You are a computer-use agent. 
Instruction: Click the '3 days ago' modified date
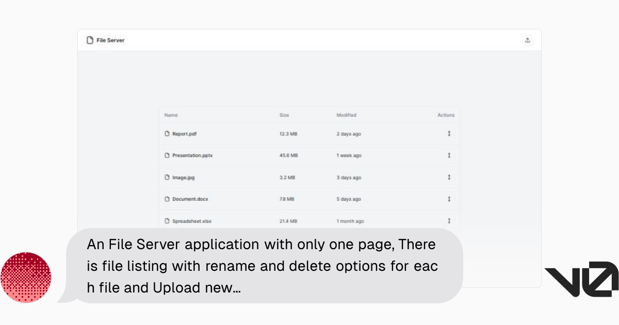point(349,177)
